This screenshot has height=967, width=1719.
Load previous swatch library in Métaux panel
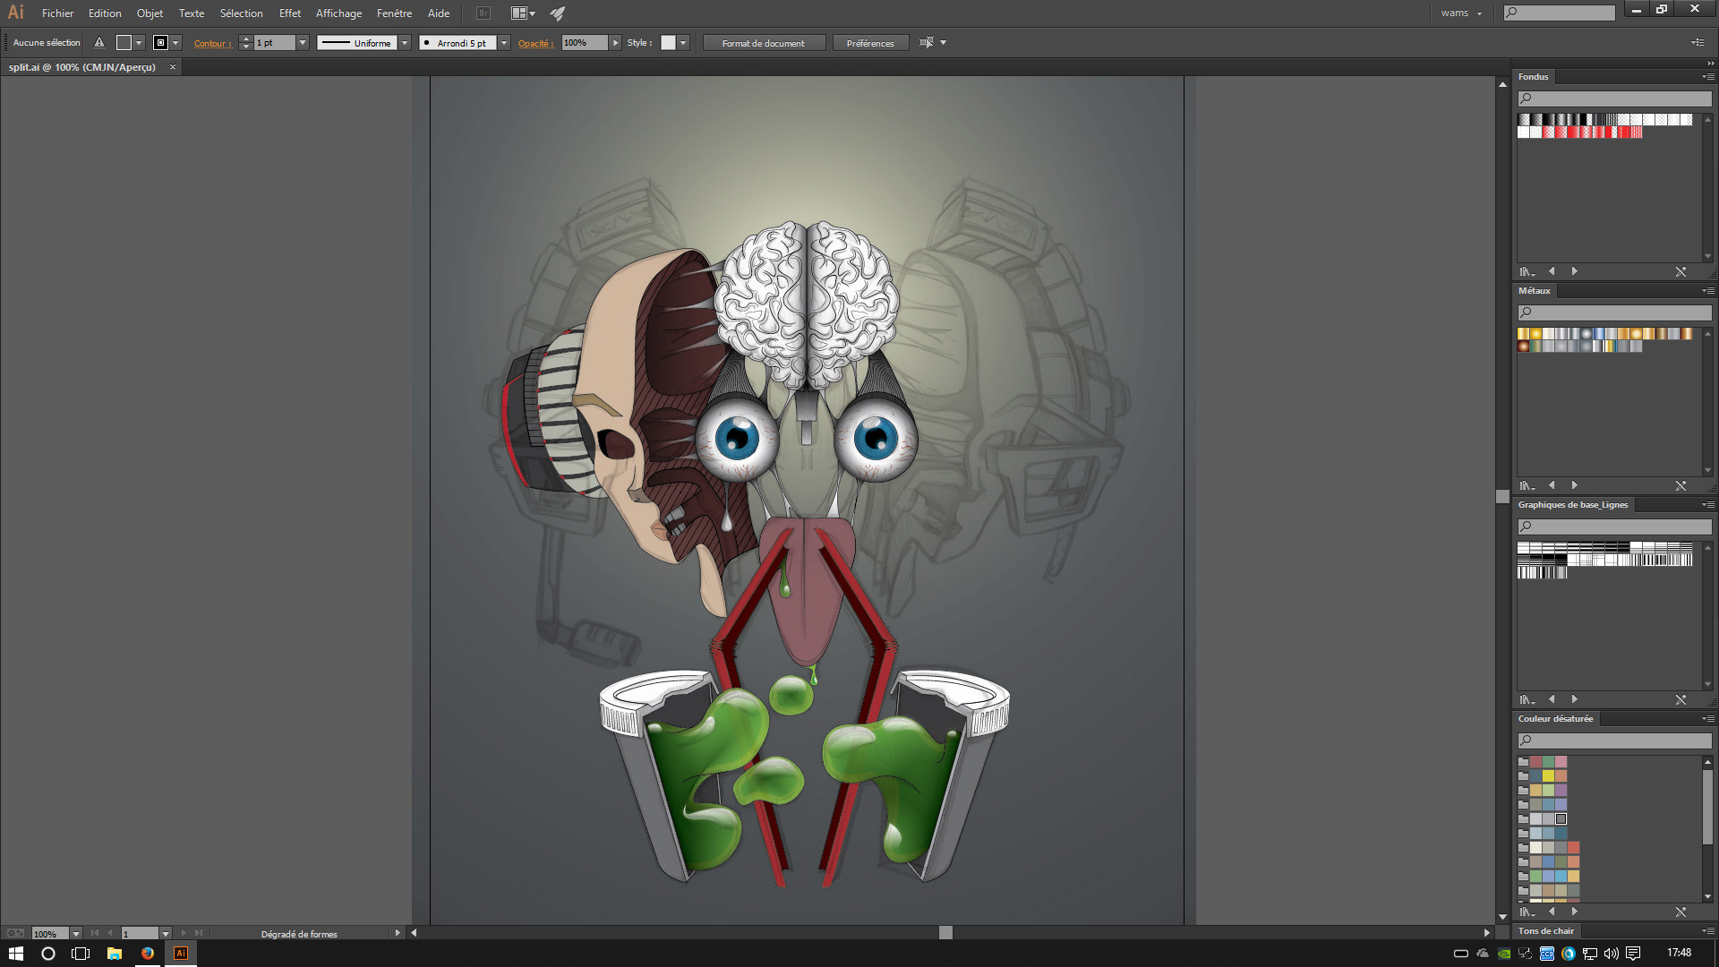[x=1552, y=486]
